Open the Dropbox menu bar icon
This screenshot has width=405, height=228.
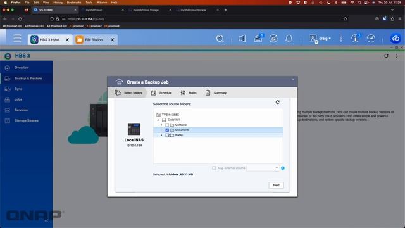point(298,3)
